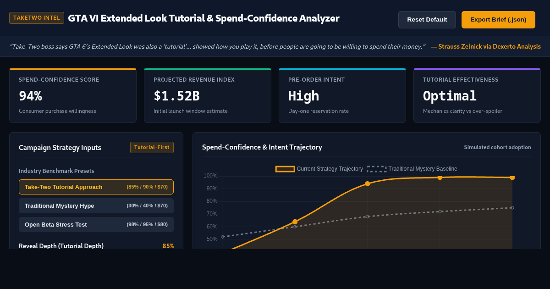
Task: Click the 70% y-axis label
Action: click(x=212, y=214)
